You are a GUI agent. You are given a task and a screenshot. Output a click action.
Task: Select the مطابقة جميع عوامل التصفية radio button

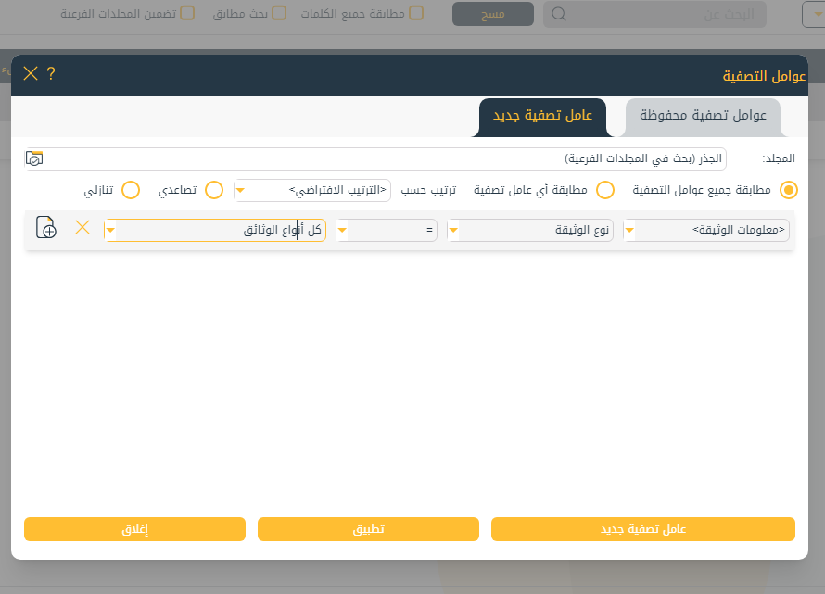(789, 190)
